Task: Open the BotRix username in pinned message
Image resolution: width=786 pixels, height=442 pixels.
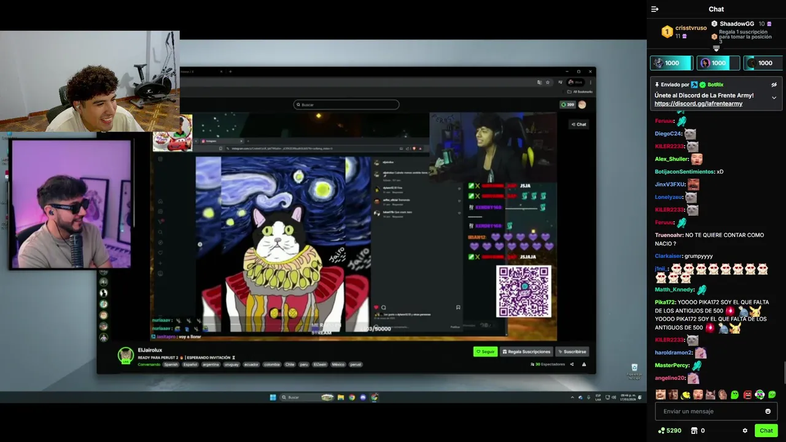Action: pyautogui.click(x=715, y=85)
